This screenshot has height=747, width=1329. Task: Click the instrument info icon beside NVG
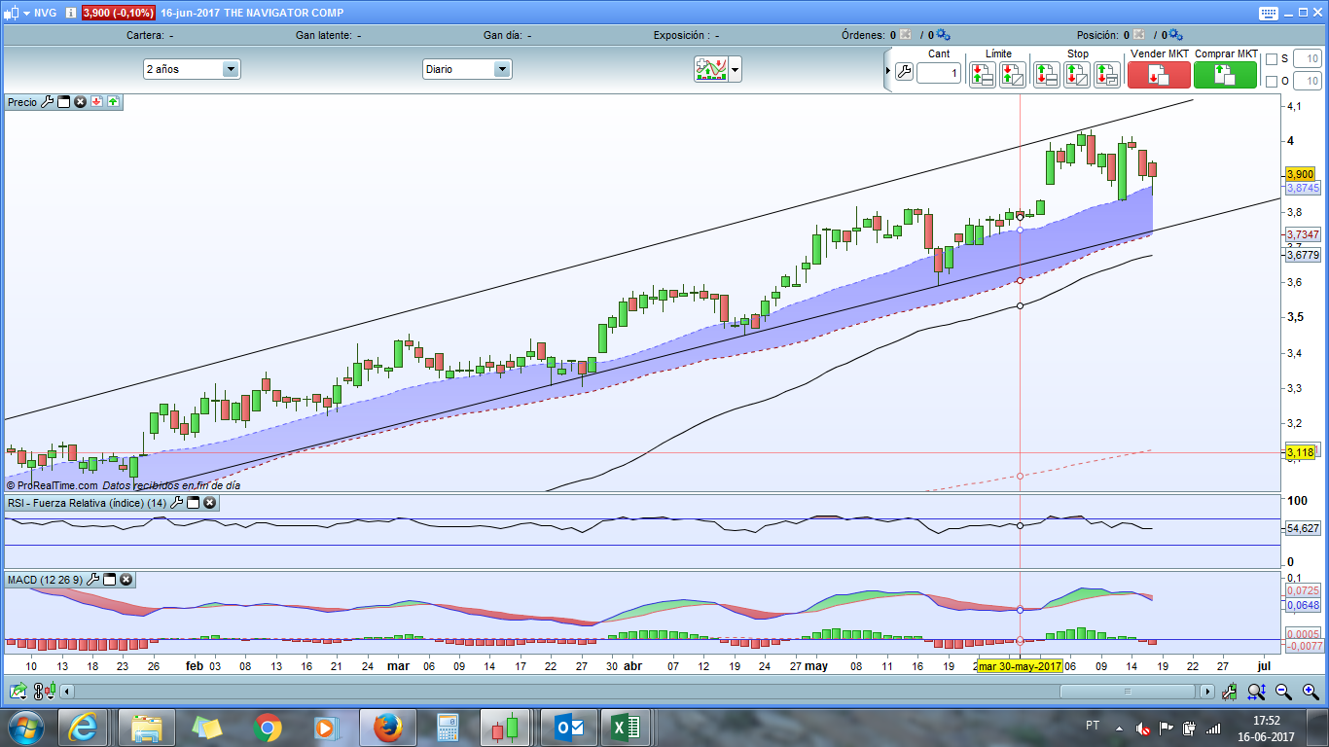tap(71, 13)
